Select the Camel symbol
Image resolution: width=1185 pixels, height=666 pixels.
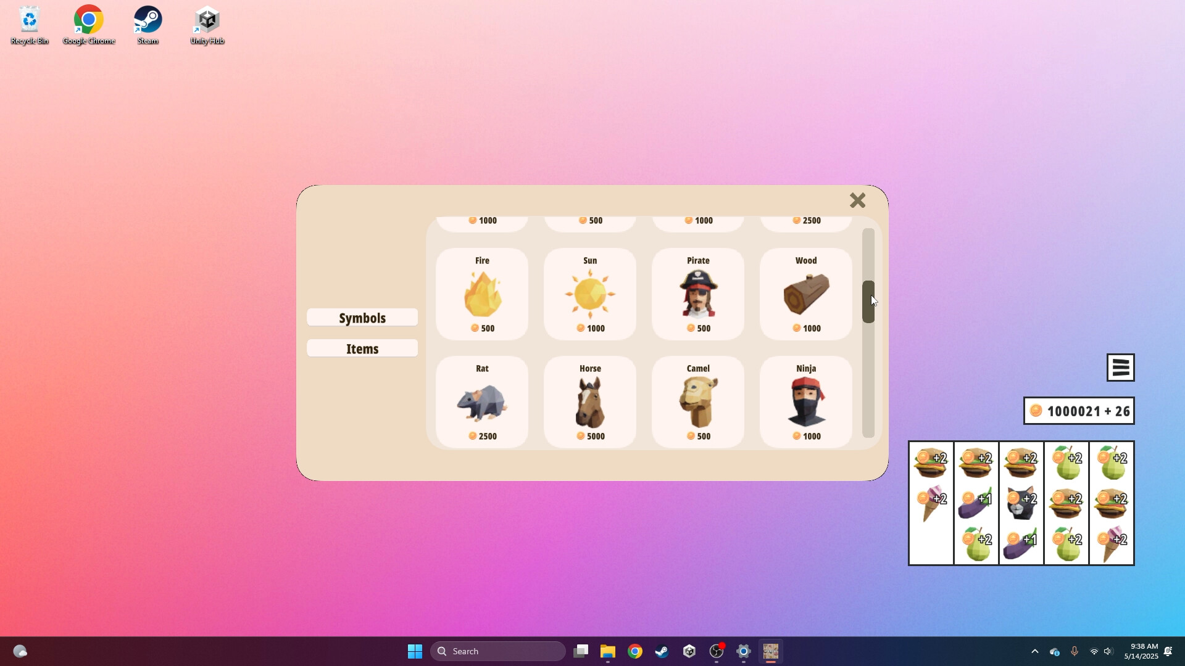pos(697,402)
